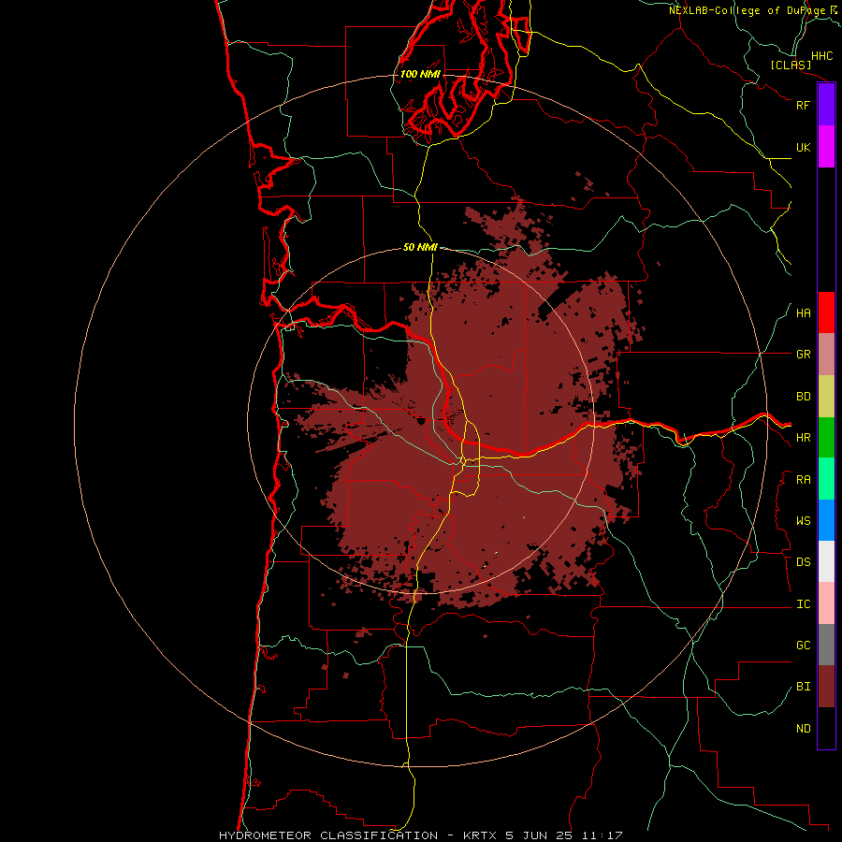Screen dimensions: 842x842
Task: Click the HR legend label
Action: 803,438
